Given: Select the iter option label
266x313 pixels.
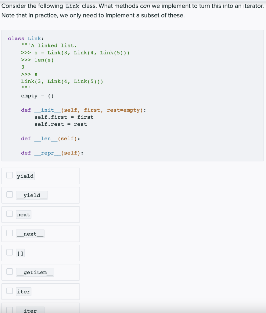Looking at the screenshot, I should (x=23, y=291).
